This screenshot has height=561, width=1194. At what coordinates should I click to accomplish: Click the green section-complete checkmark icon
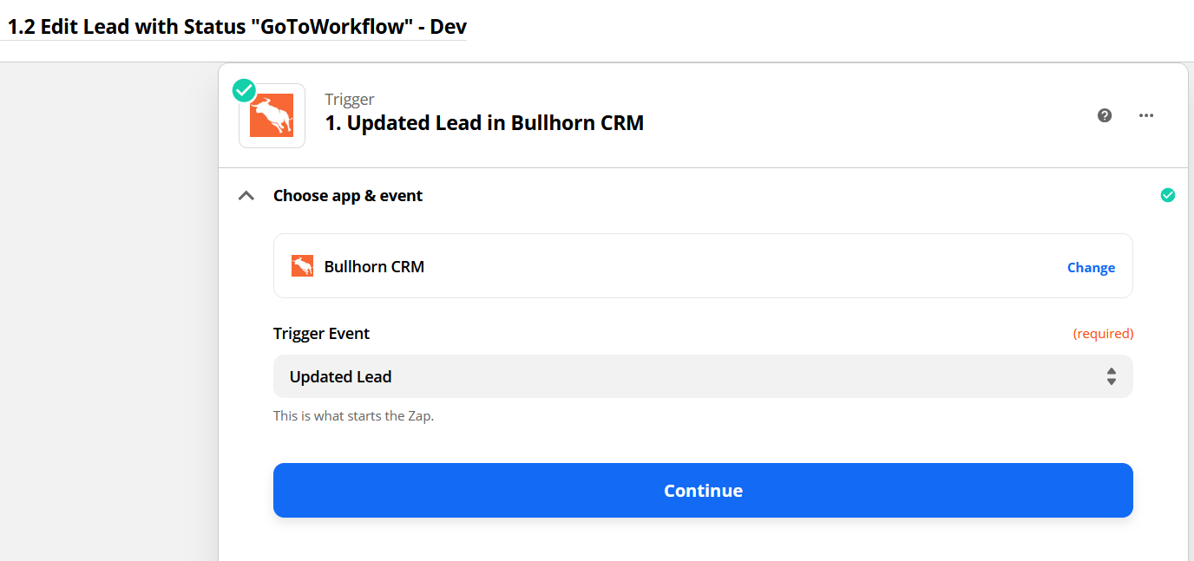1168,196
